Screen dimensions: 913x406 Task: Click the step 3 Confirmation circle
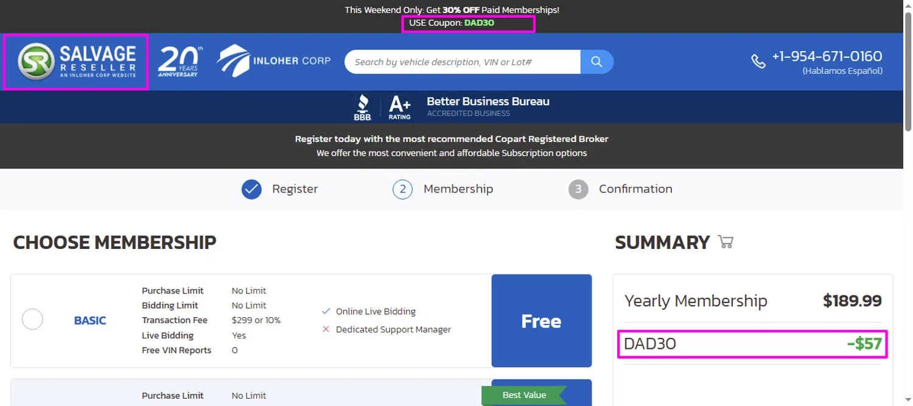578,189
